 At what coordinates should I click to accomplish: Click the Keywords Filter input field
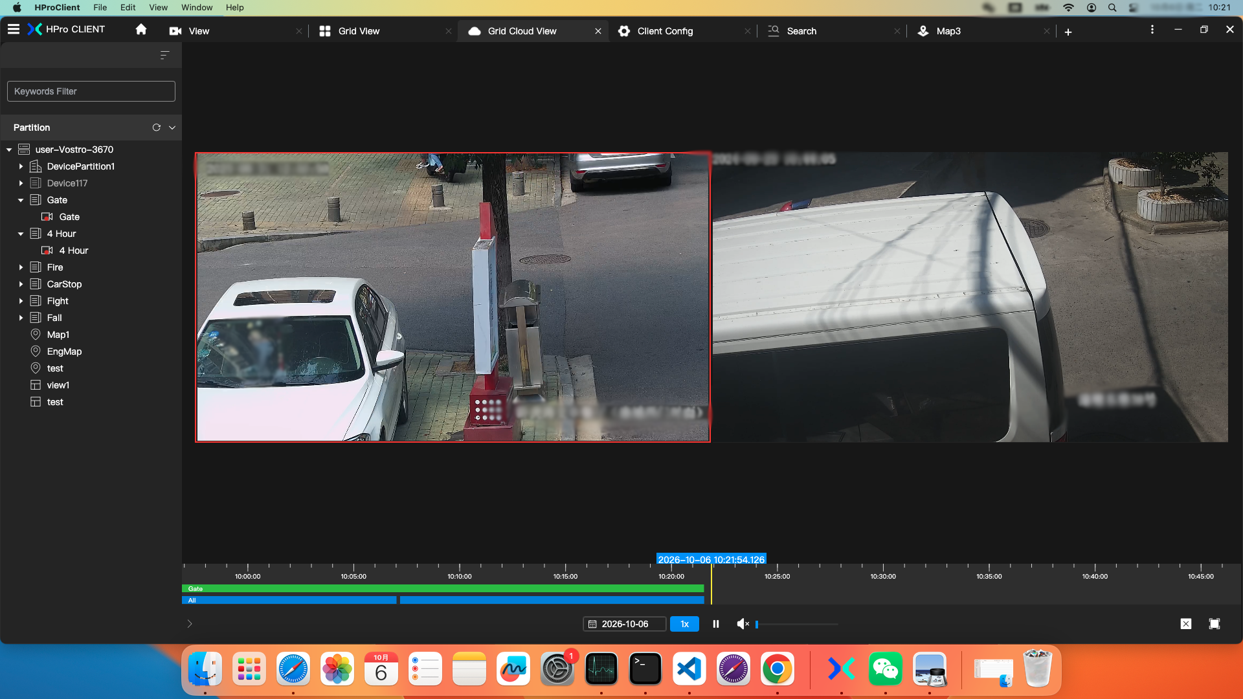tap(91, 91)
